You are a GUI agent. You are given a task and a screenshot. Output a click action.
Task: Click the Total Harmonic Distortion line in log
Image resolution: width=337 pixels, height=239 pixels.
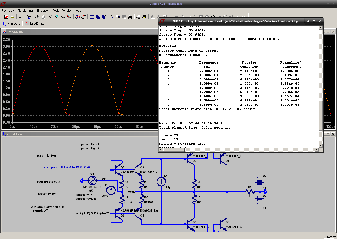208,109
